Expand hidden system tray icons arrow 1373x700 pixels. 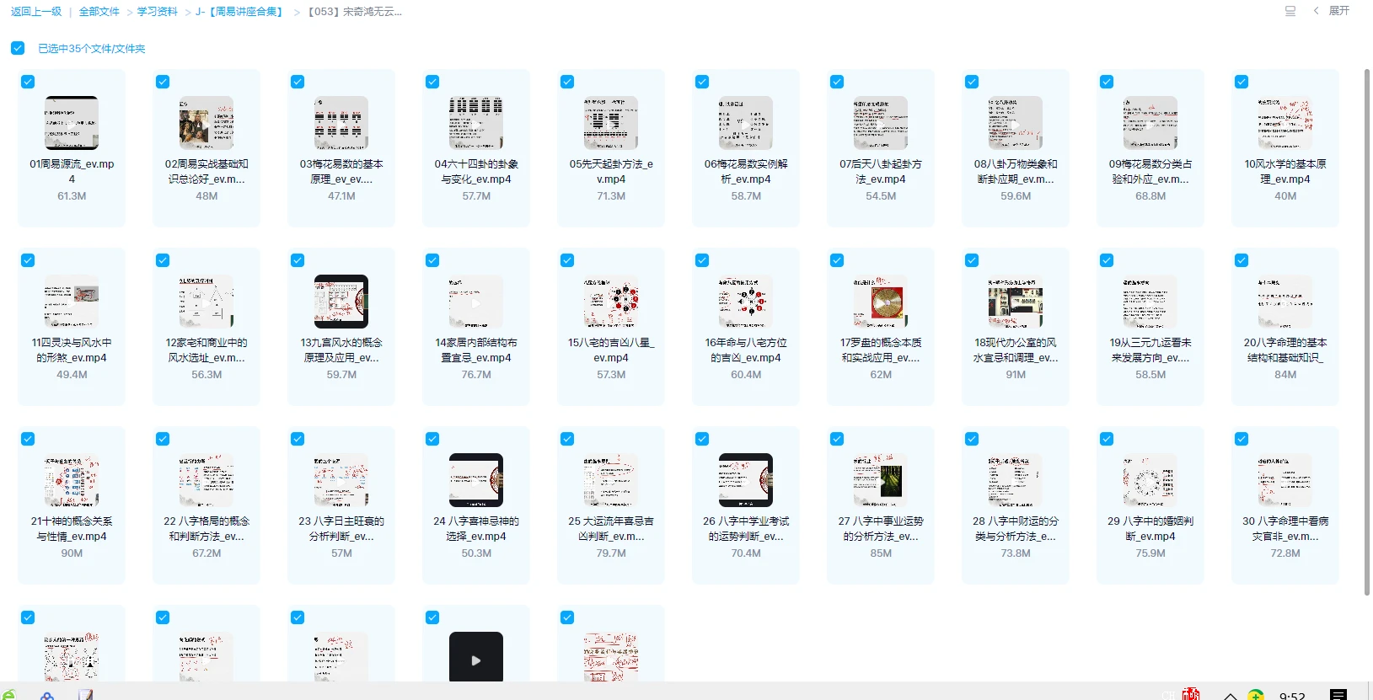click(x=1231, y=696)
